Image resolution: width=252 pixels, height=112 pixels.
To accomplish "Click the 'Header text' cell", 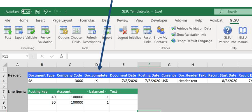I will (193, 81).
